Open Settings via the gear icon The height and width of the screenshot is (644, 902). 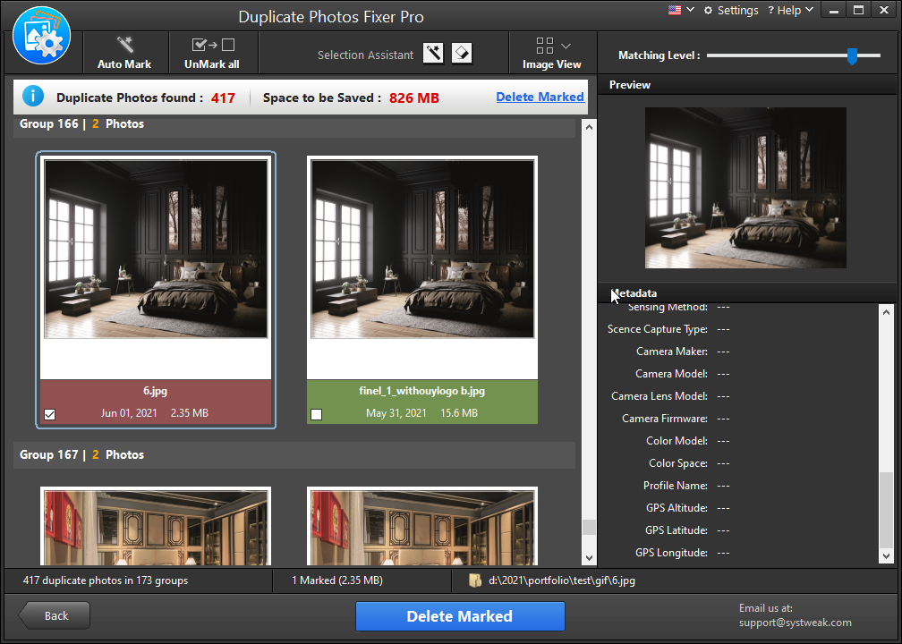[x=708, y=11]
